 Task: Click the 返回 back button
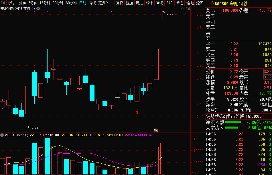(200, 3)
